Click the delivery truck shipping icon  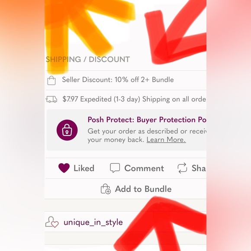pyautogui.click(x=51, y=99)
